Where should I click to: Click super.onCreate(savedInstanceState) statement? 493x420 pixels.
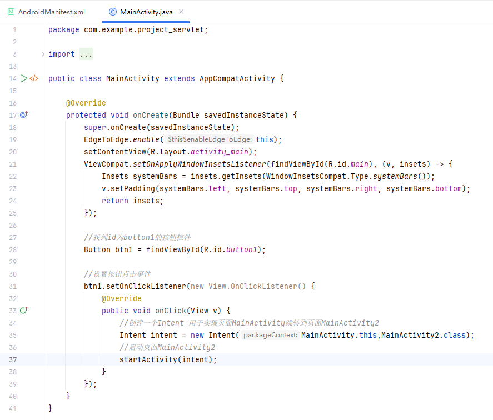[x=161, y=127]
